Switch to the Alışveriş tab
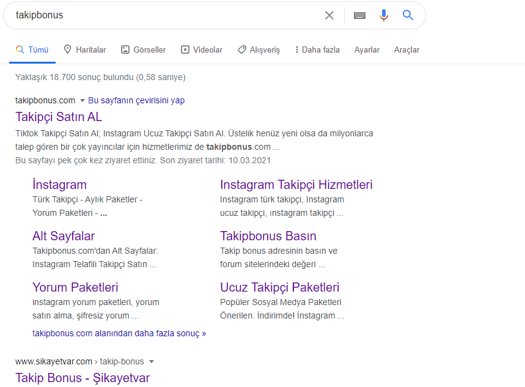Image resolution: width=525 pixels, height=387 pixels. click(x=259, y=50)
